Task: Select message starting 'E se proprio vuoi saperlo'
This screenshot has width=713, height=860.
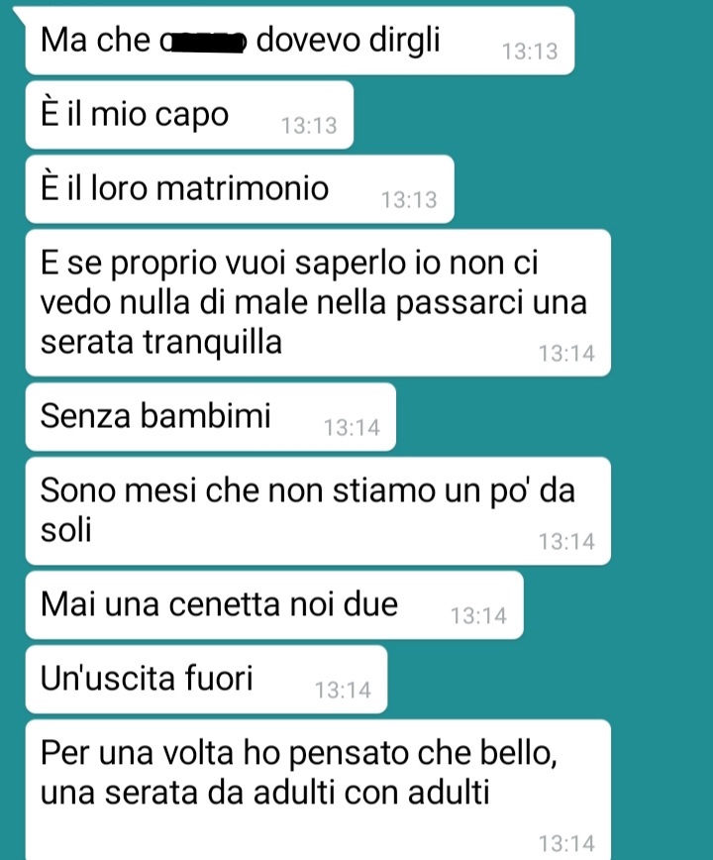Action: pyautogui.click(x=318, y=302)
